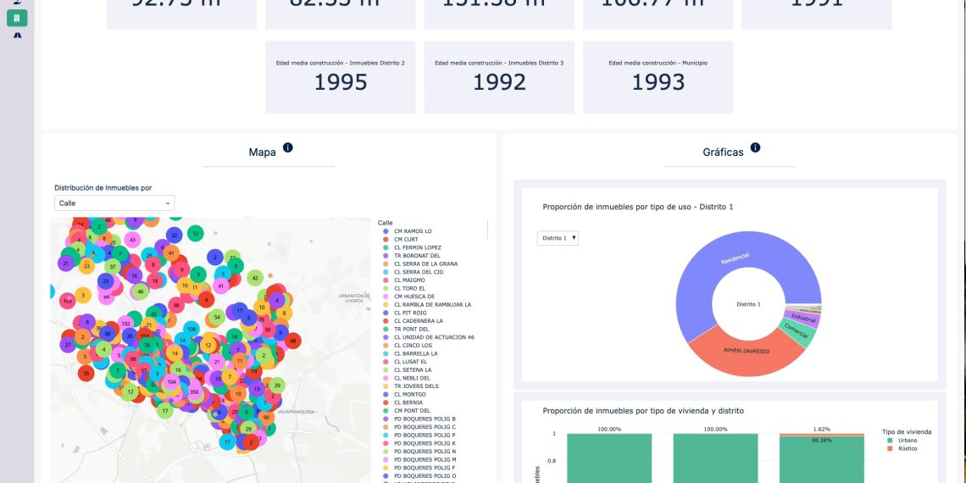Toggle CL SERRA DE LA GRANA legend entry

tap(425, 264)
